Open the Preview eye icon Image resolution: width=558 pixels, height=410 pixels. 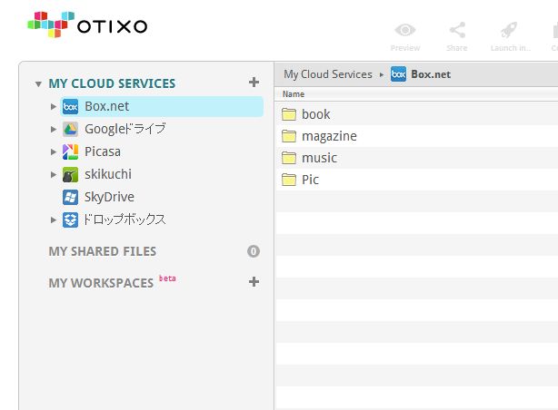[405, 30]
